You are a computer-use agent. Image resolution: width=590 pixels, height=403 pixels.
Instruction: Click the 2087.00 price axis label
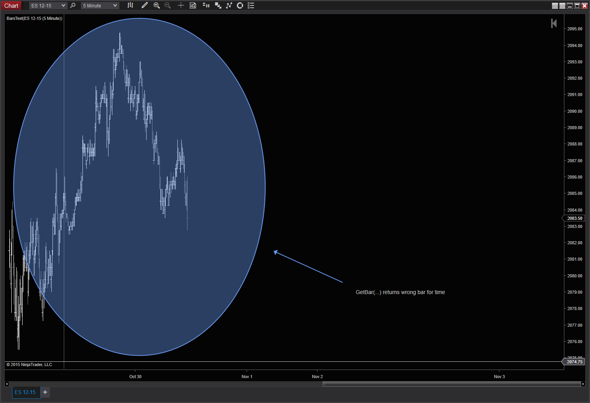tap(575, 161)
